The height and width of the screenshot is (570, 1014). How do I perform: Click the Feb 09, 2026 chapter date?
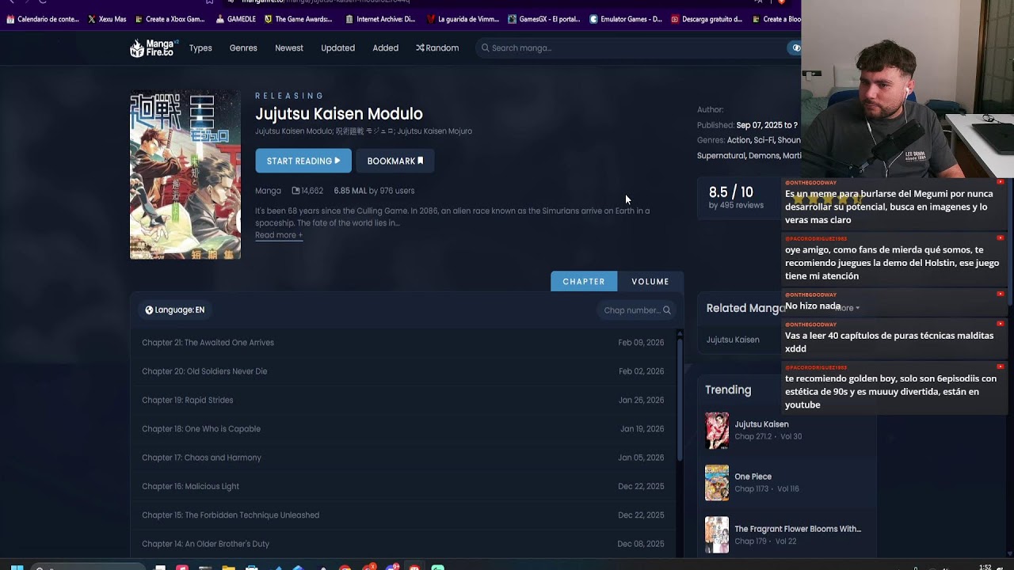pos(641,343)
